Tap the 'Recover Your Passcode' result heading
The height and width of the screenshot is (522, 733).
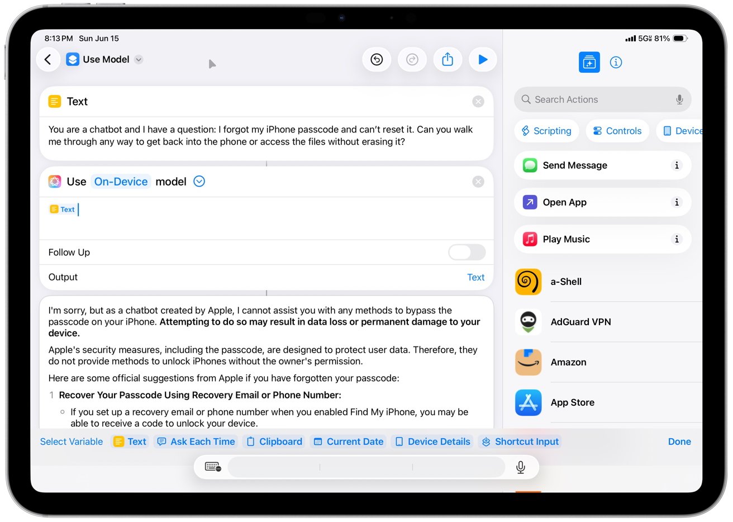200,395
